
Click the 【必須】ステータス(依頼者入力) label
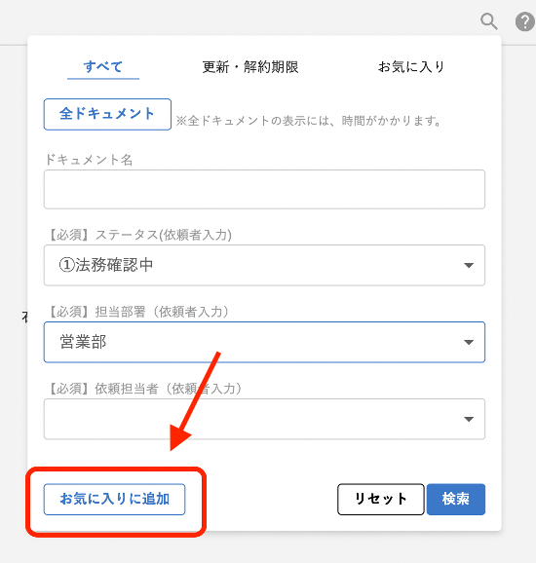(139, 235)
